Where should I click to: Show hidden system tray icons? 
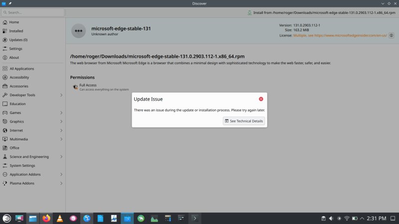pyautogui.click(x=362, y=219)
